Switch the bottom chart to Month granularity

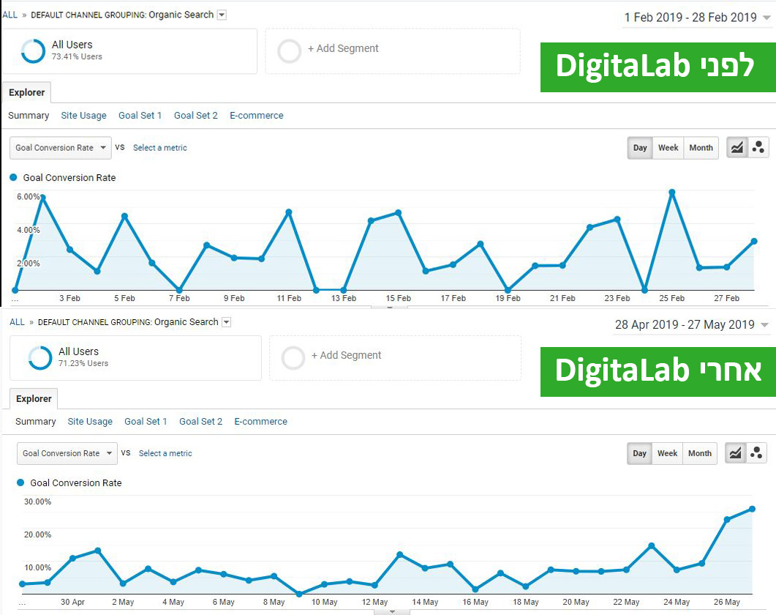[700, 453]
